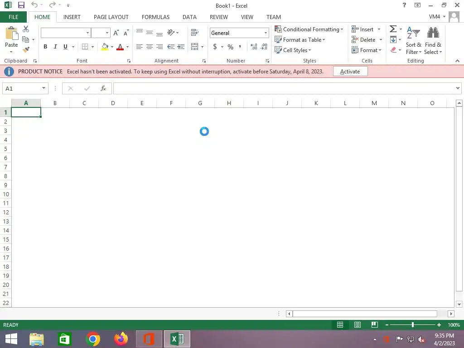Screen dimensions: 464x348
Task: Switch to the DATA tab
Action: click(x=189, y=17)
